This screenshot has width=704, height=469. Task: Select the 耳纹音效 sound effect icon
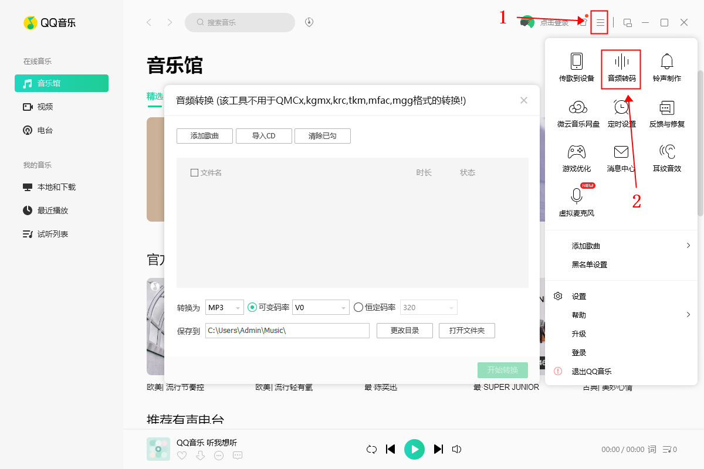click(x=666, y=157)
